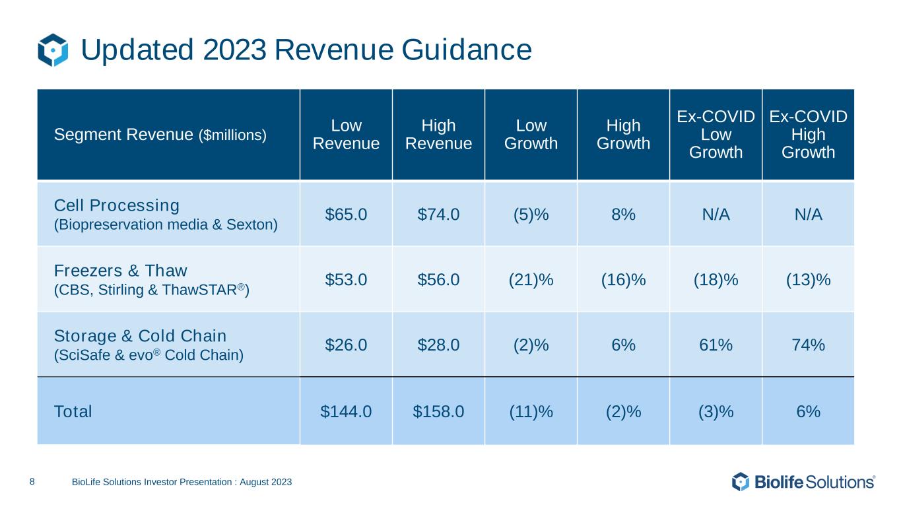The width and height of the screenshot is (901, 507).
Task: Click the slide page number 8
Action: pos(33,483)
